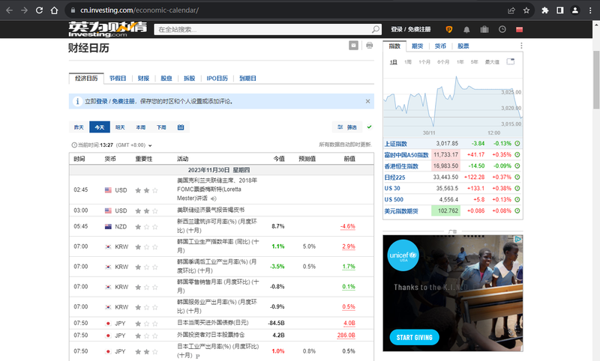The width and height of the screenshot is (600, 361).
Task: Click the email calendar envelope icon
Action: (353, 46)
